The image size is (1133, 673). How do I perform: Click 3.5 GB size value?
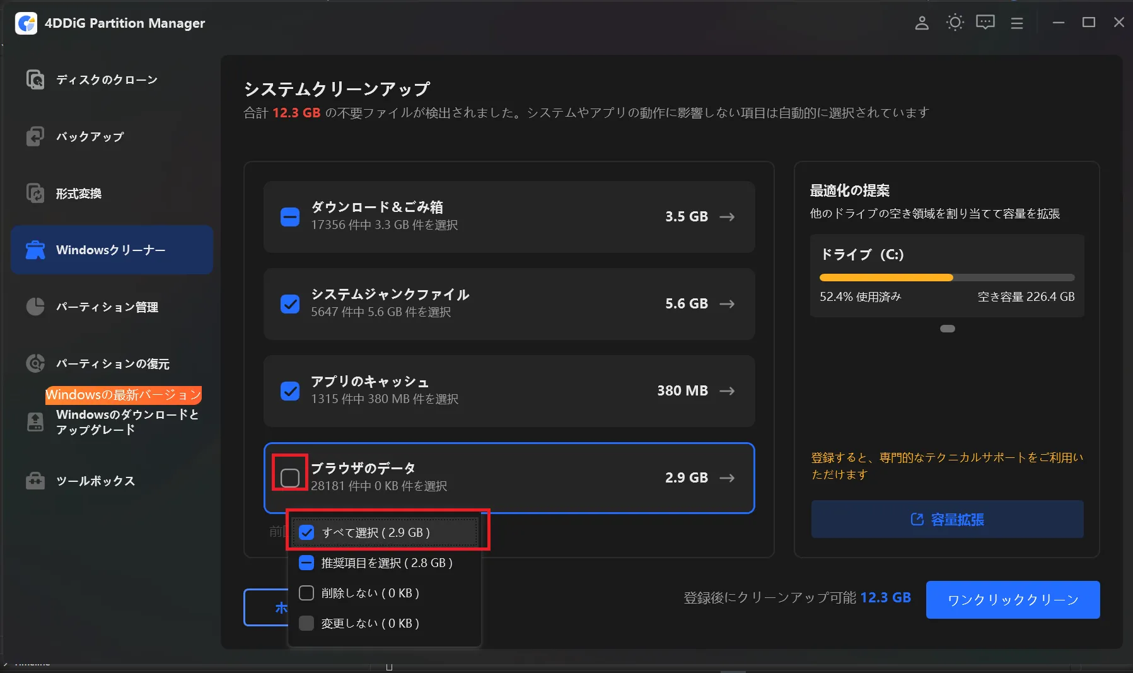[687, 217]
